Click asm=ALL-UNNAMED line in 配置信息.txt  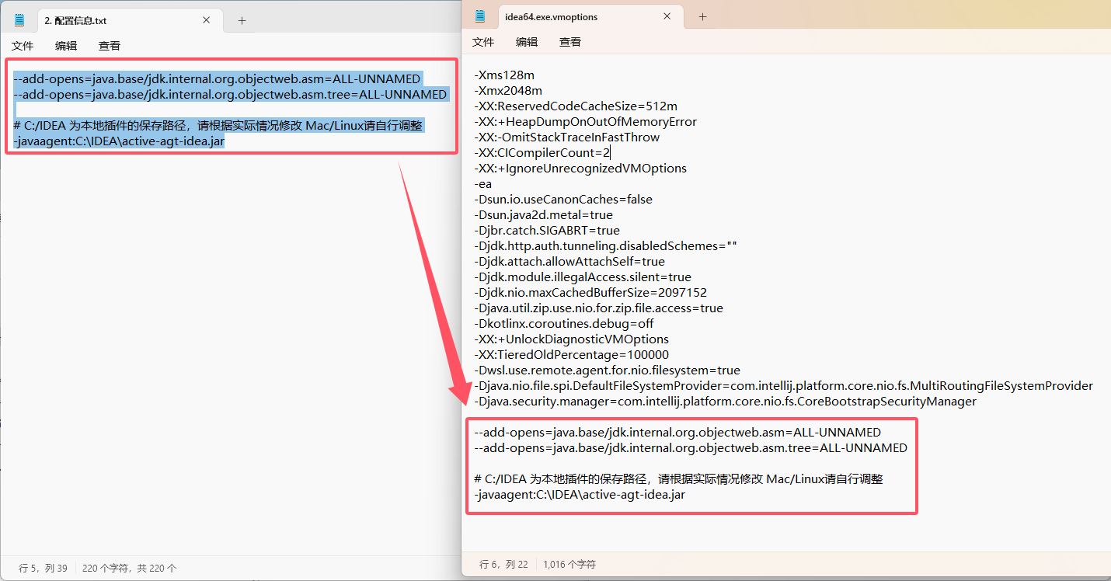point(217,78)
